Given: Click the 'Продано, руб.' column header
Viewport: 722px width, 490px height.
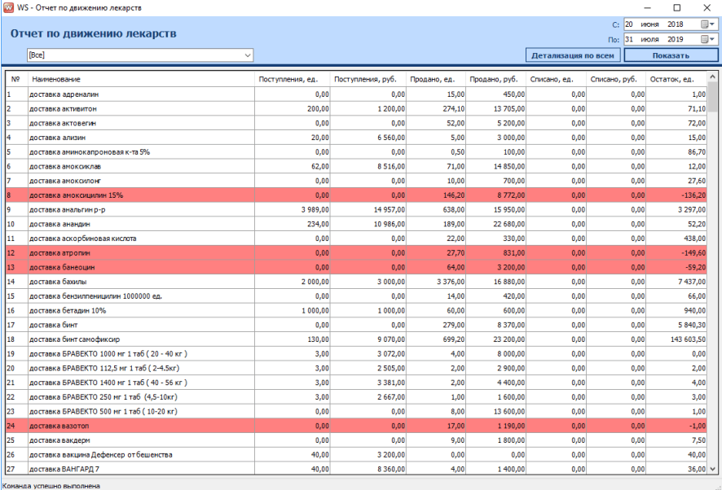Looking at the screenshot, I should 494,79.
